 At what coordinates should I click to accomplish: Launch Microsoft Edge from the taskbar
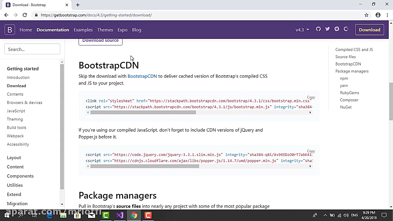coord(49,215)
